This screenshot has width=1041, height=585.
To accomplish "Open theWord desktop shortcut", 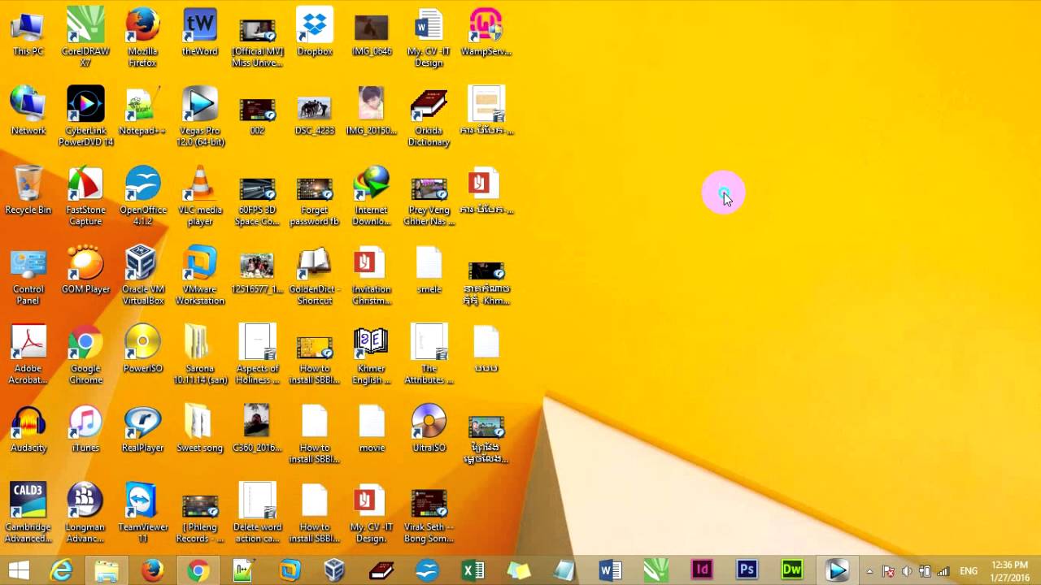I will (200, 32).
